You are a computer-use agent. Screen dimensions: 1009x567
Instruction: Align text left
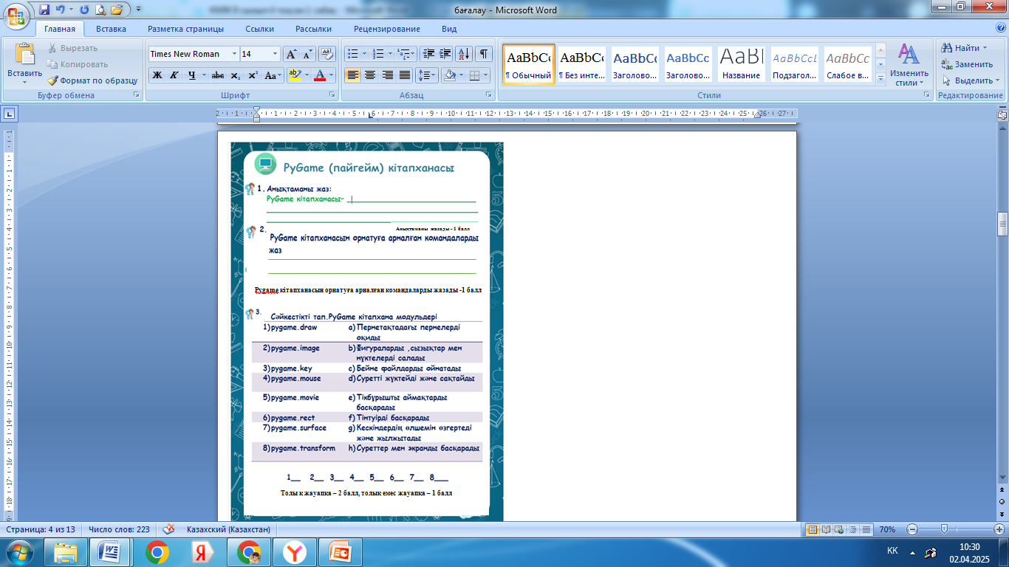pos(353,75)
